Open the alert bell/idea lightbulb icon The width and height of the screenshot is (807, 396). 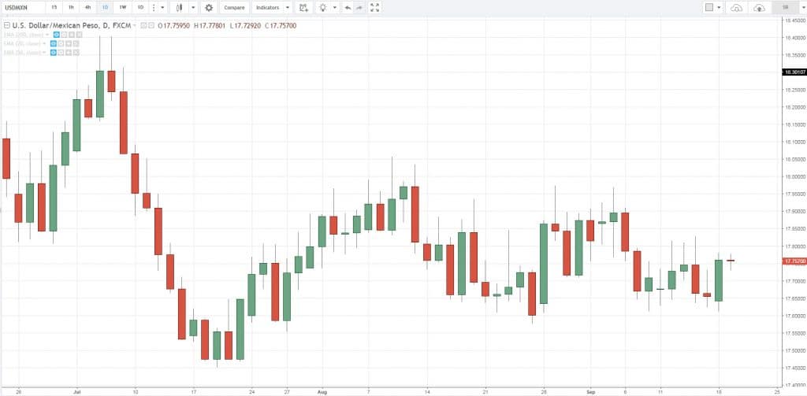pyautogui.click(x=322, y=7)
